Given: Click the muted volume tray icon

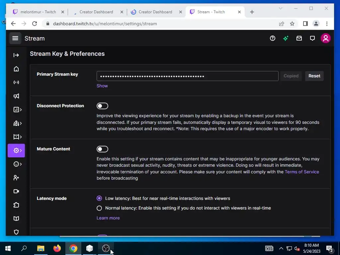Looking at the screenshot, I should [x=297, y=248].
